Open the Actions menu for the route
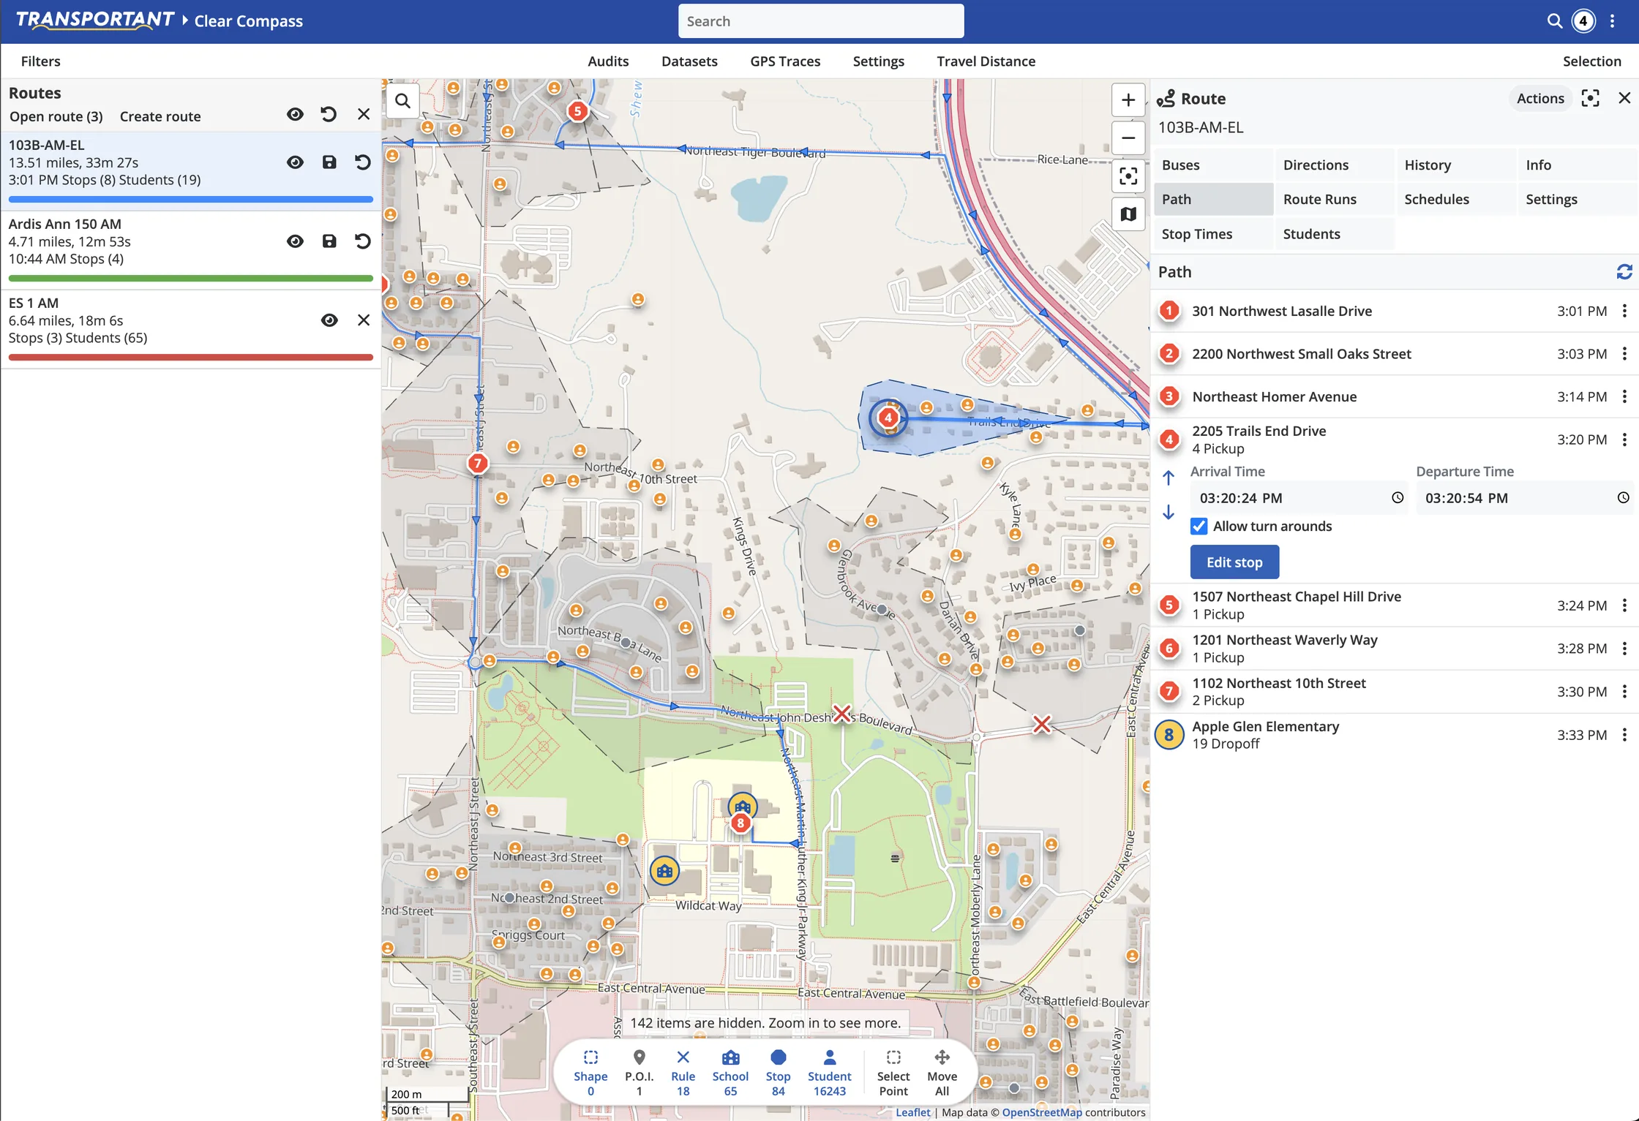This screenshot has height=1121, width=1639. coord(1540,98)
